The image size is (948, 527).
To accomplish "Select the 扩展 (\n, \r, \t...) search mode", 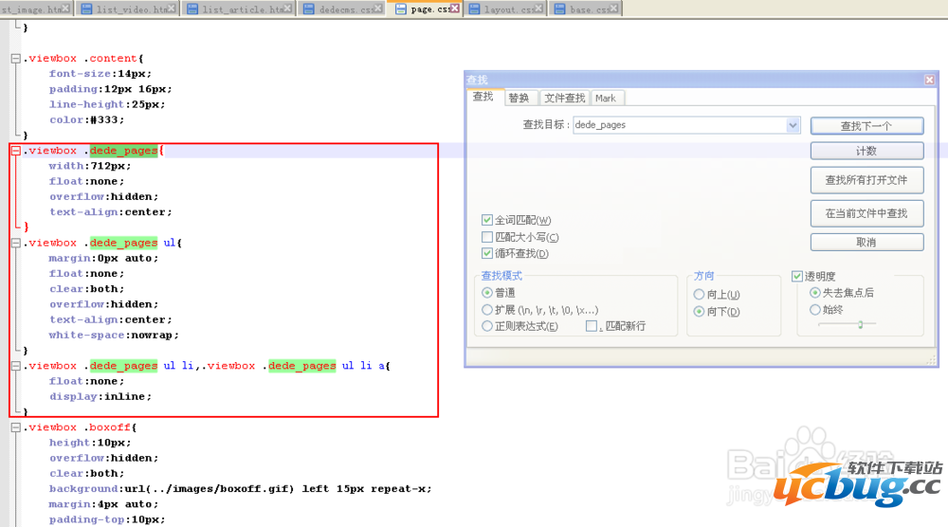I will pos(486,309).
